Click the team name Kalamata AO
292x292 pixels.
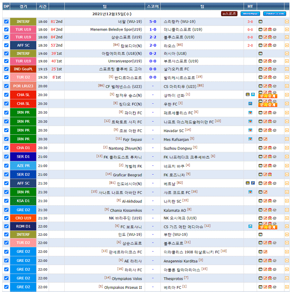175,210
